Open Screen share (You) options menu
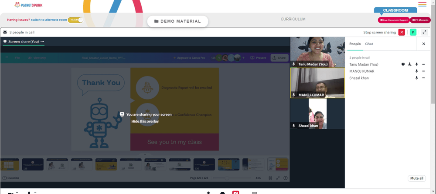The height and width of the screenshot is (194, 436). (42, 41)
